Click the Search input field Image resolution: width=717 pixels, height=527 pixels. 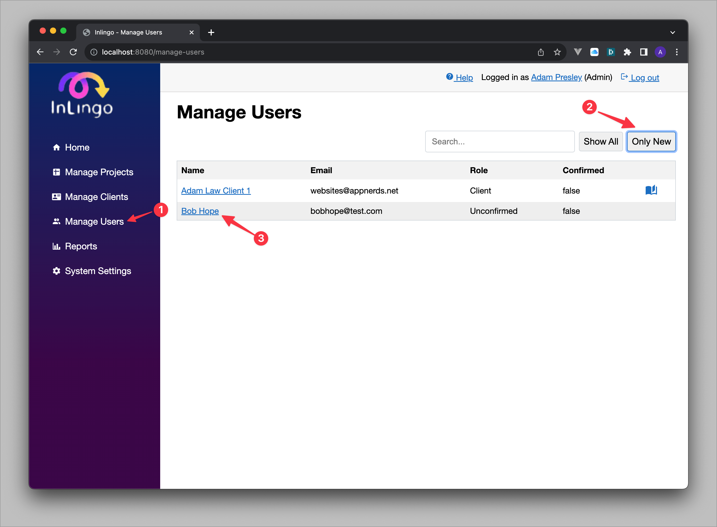499,141
